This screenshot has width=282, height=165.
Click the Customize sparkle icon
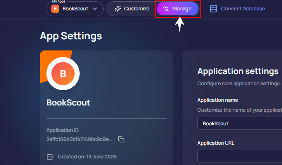(x=118, y=9)
